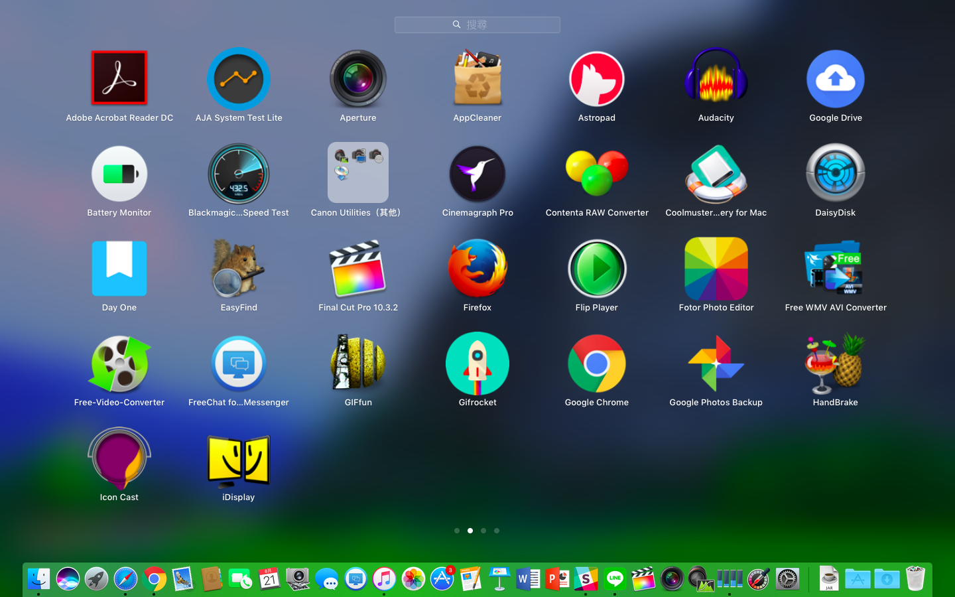Launch Final Cut Pro 10.3.2 from Launchpad
Image resolution: width=955 pixels, height=597 pixels.
pyautogui.click(x=358, y=269)
